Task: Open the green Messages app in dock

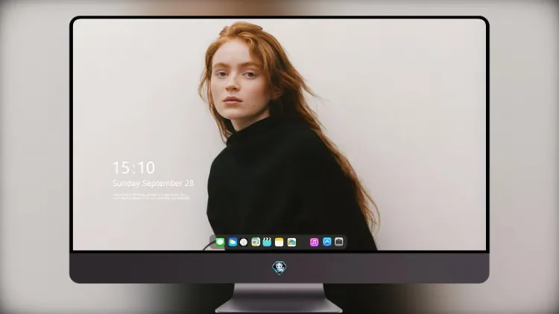Action: [221, 242]
